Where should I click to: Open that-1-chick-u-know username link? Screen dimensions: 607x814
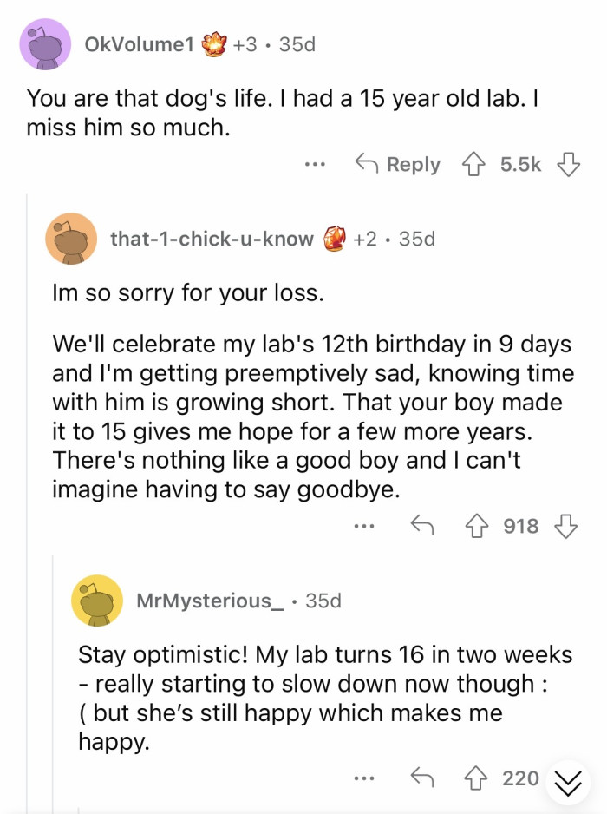(212, 238)
